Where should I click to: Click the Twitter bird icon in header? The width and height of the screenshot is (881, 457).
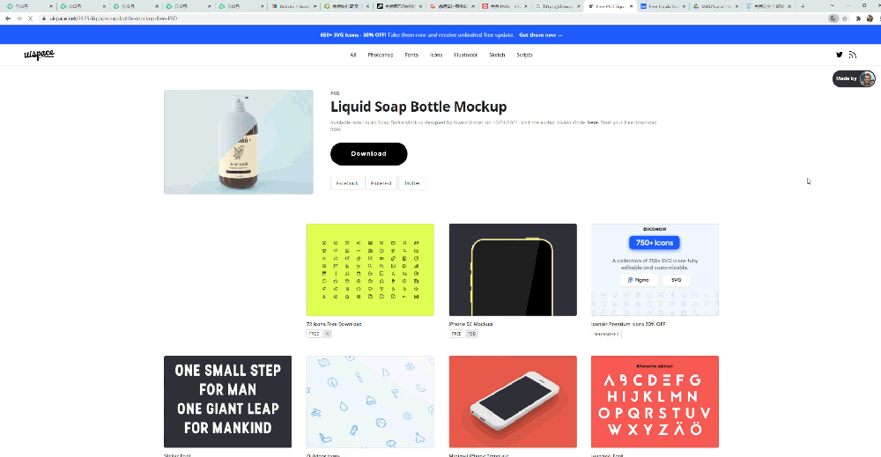tap(839, 55)
